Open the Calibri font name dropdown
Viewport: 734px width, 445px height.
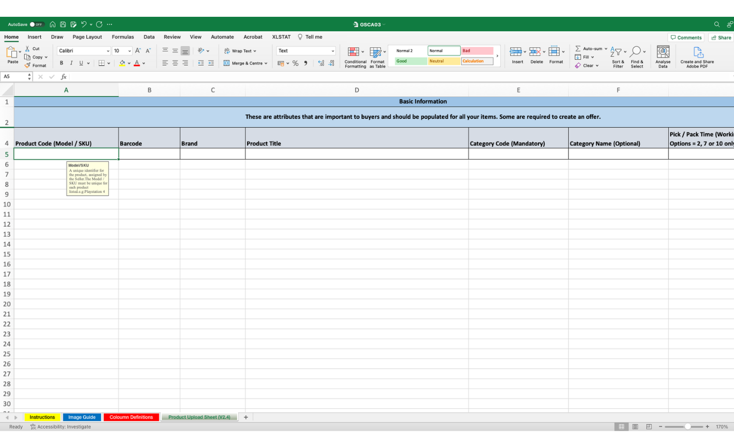[108, 51]
